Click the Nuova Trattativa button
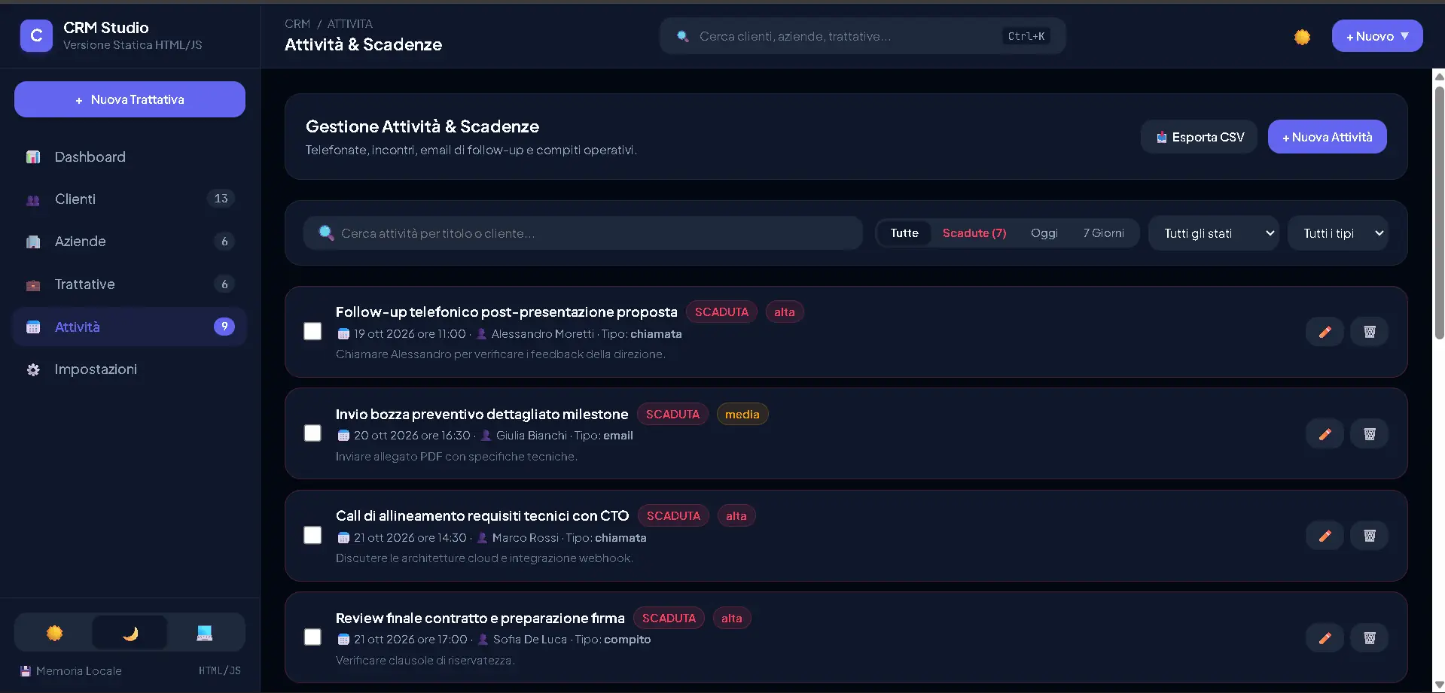The width and height of the screenshot is (1445, 693). (130, 99)
